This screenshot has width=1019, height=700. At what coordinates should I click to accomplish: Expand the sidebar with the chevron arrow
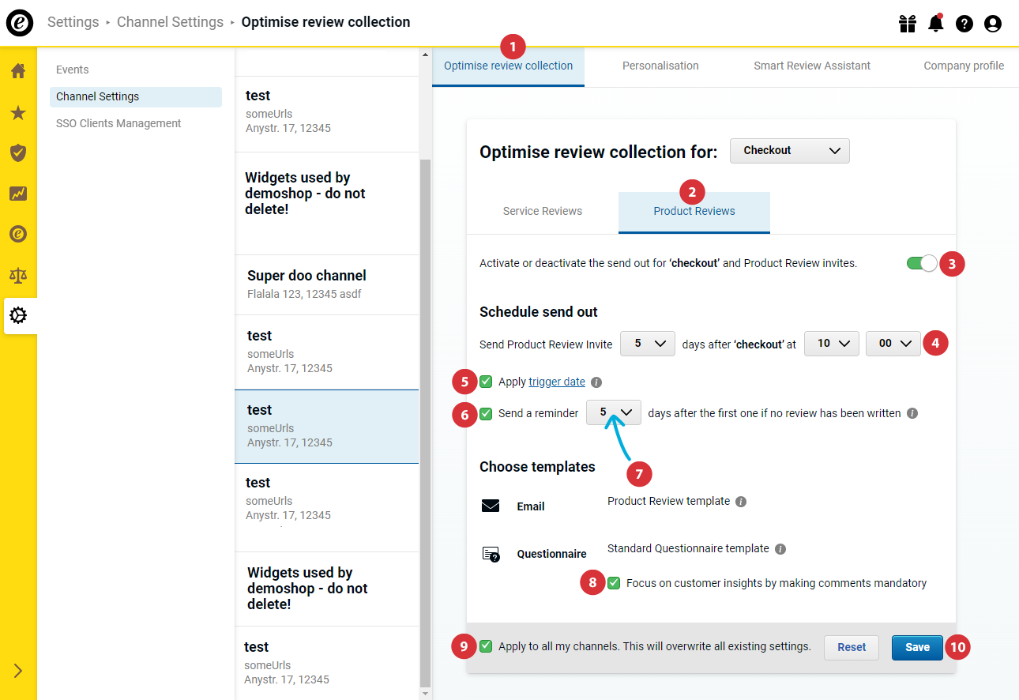[x=18, y=672]
